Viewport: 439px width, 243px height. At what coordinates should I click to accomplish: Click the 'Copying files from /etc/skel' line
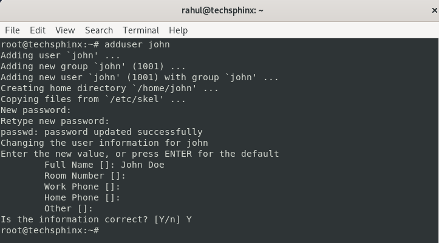(x=93, y=99)
